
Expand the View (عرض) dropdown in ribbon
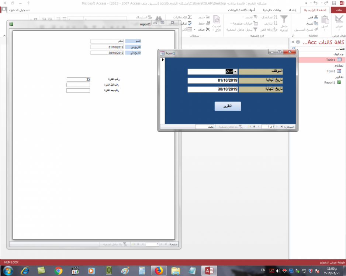coord(339,29)
